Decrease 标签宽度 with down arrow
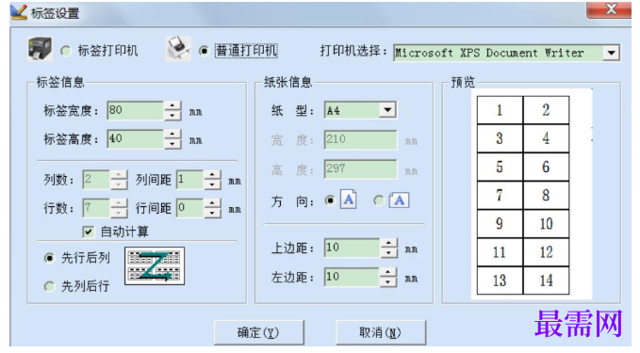Viewport: 640px width, 353px height. coord(172,116)
